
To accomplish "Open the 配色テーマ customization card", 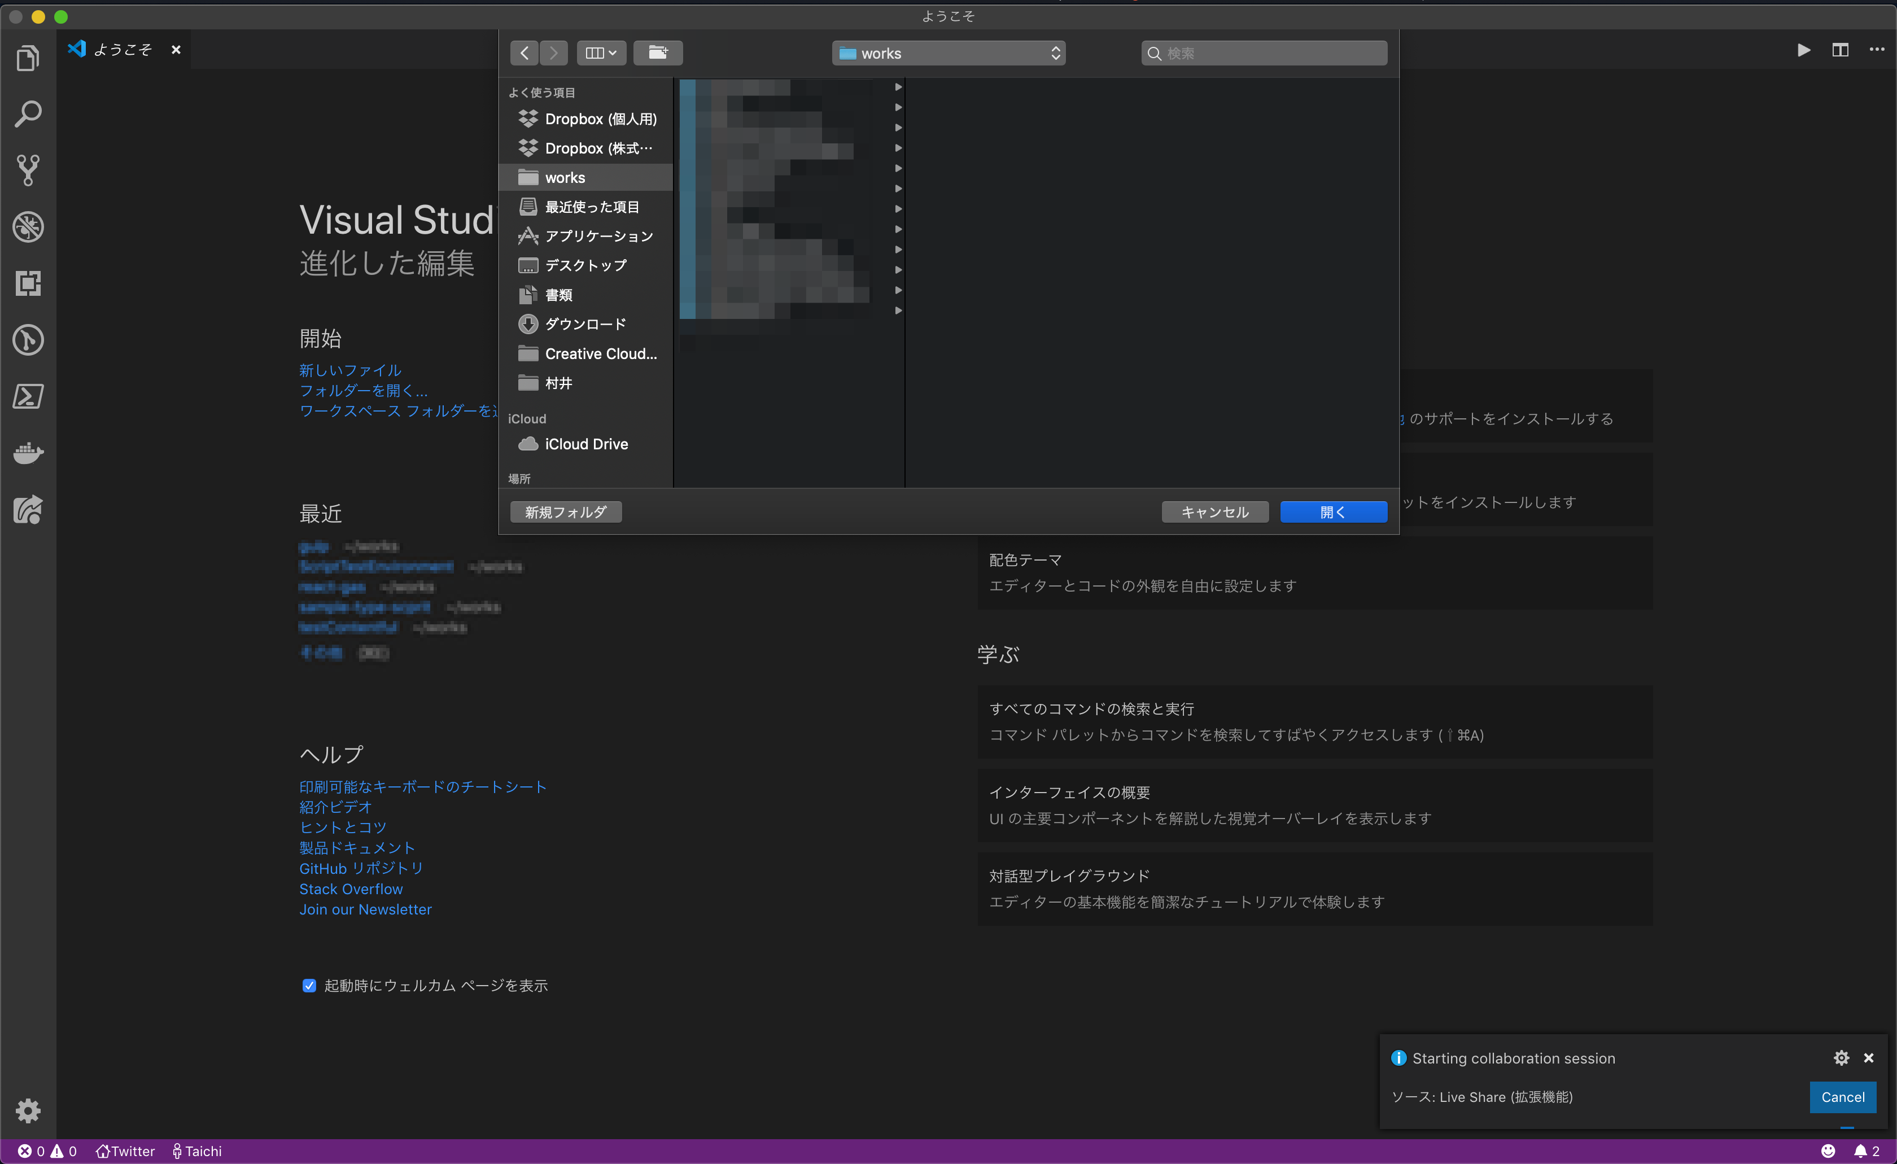I will point(1314,573).
